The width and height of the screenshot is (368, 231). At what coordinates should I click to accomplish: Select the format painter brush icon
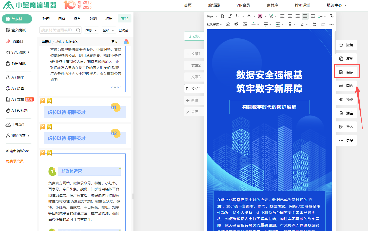click(236, 24)
